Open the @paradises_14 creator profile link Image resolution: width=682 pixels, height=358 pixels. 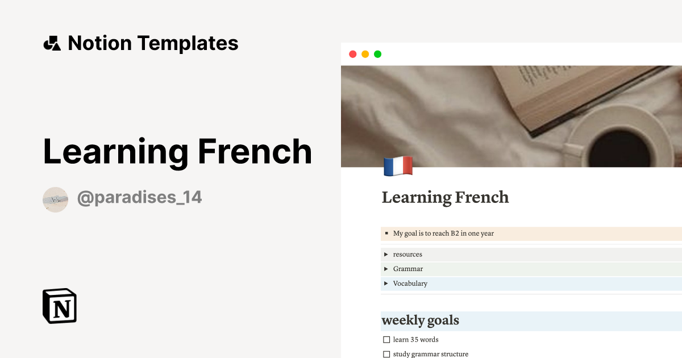pyautogui.click(x=139, y=197)
